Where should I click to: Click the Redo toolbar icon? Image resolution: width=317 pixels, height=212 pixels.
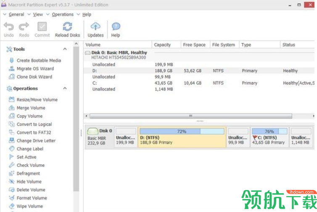point(24,26)
